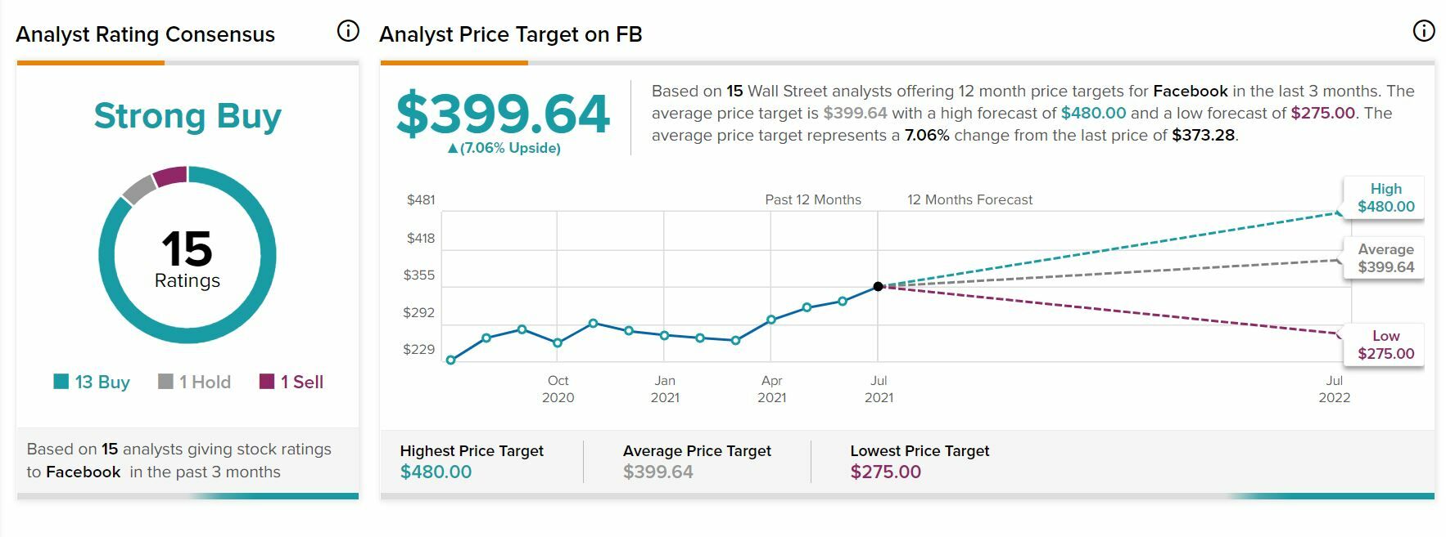The width and height of the screenshot is (1446, 537).
Task: Click the Analyst Price Target on FB title
Action: click(510, 34)
